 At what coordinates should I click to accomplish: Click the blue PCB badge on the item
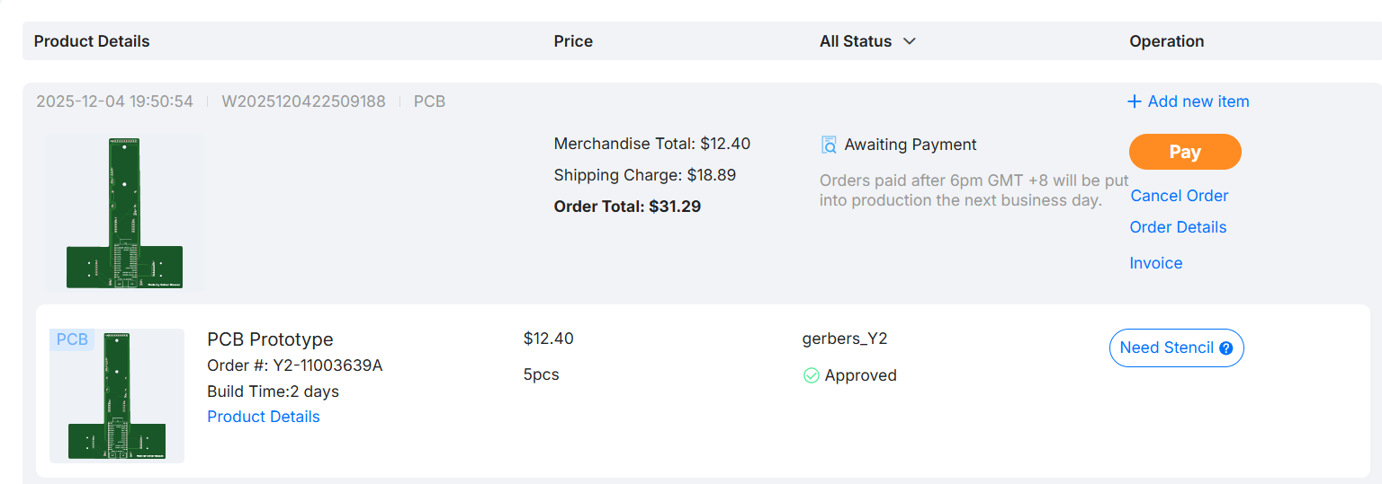click(72, 339)
